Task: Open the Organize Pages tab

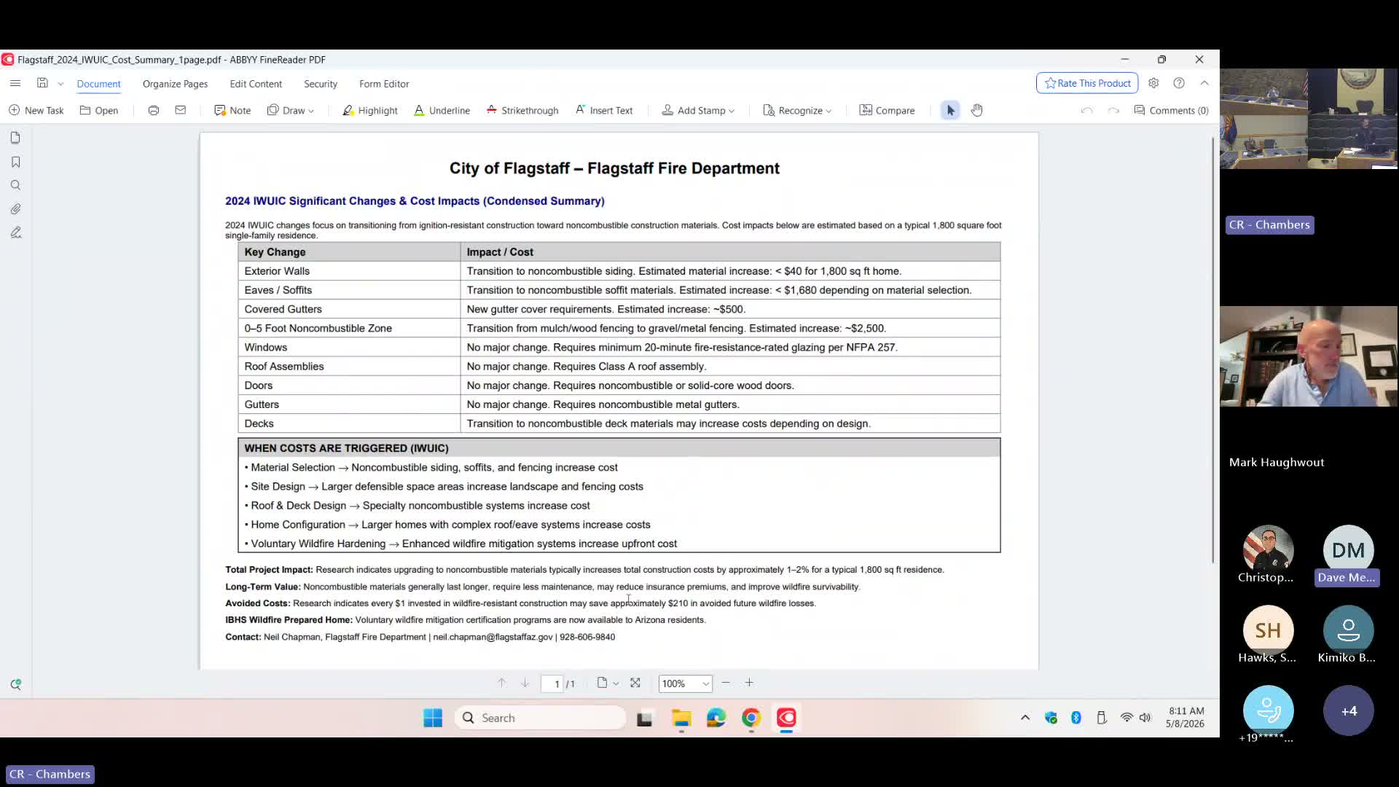Action: (x=175, y=84)
